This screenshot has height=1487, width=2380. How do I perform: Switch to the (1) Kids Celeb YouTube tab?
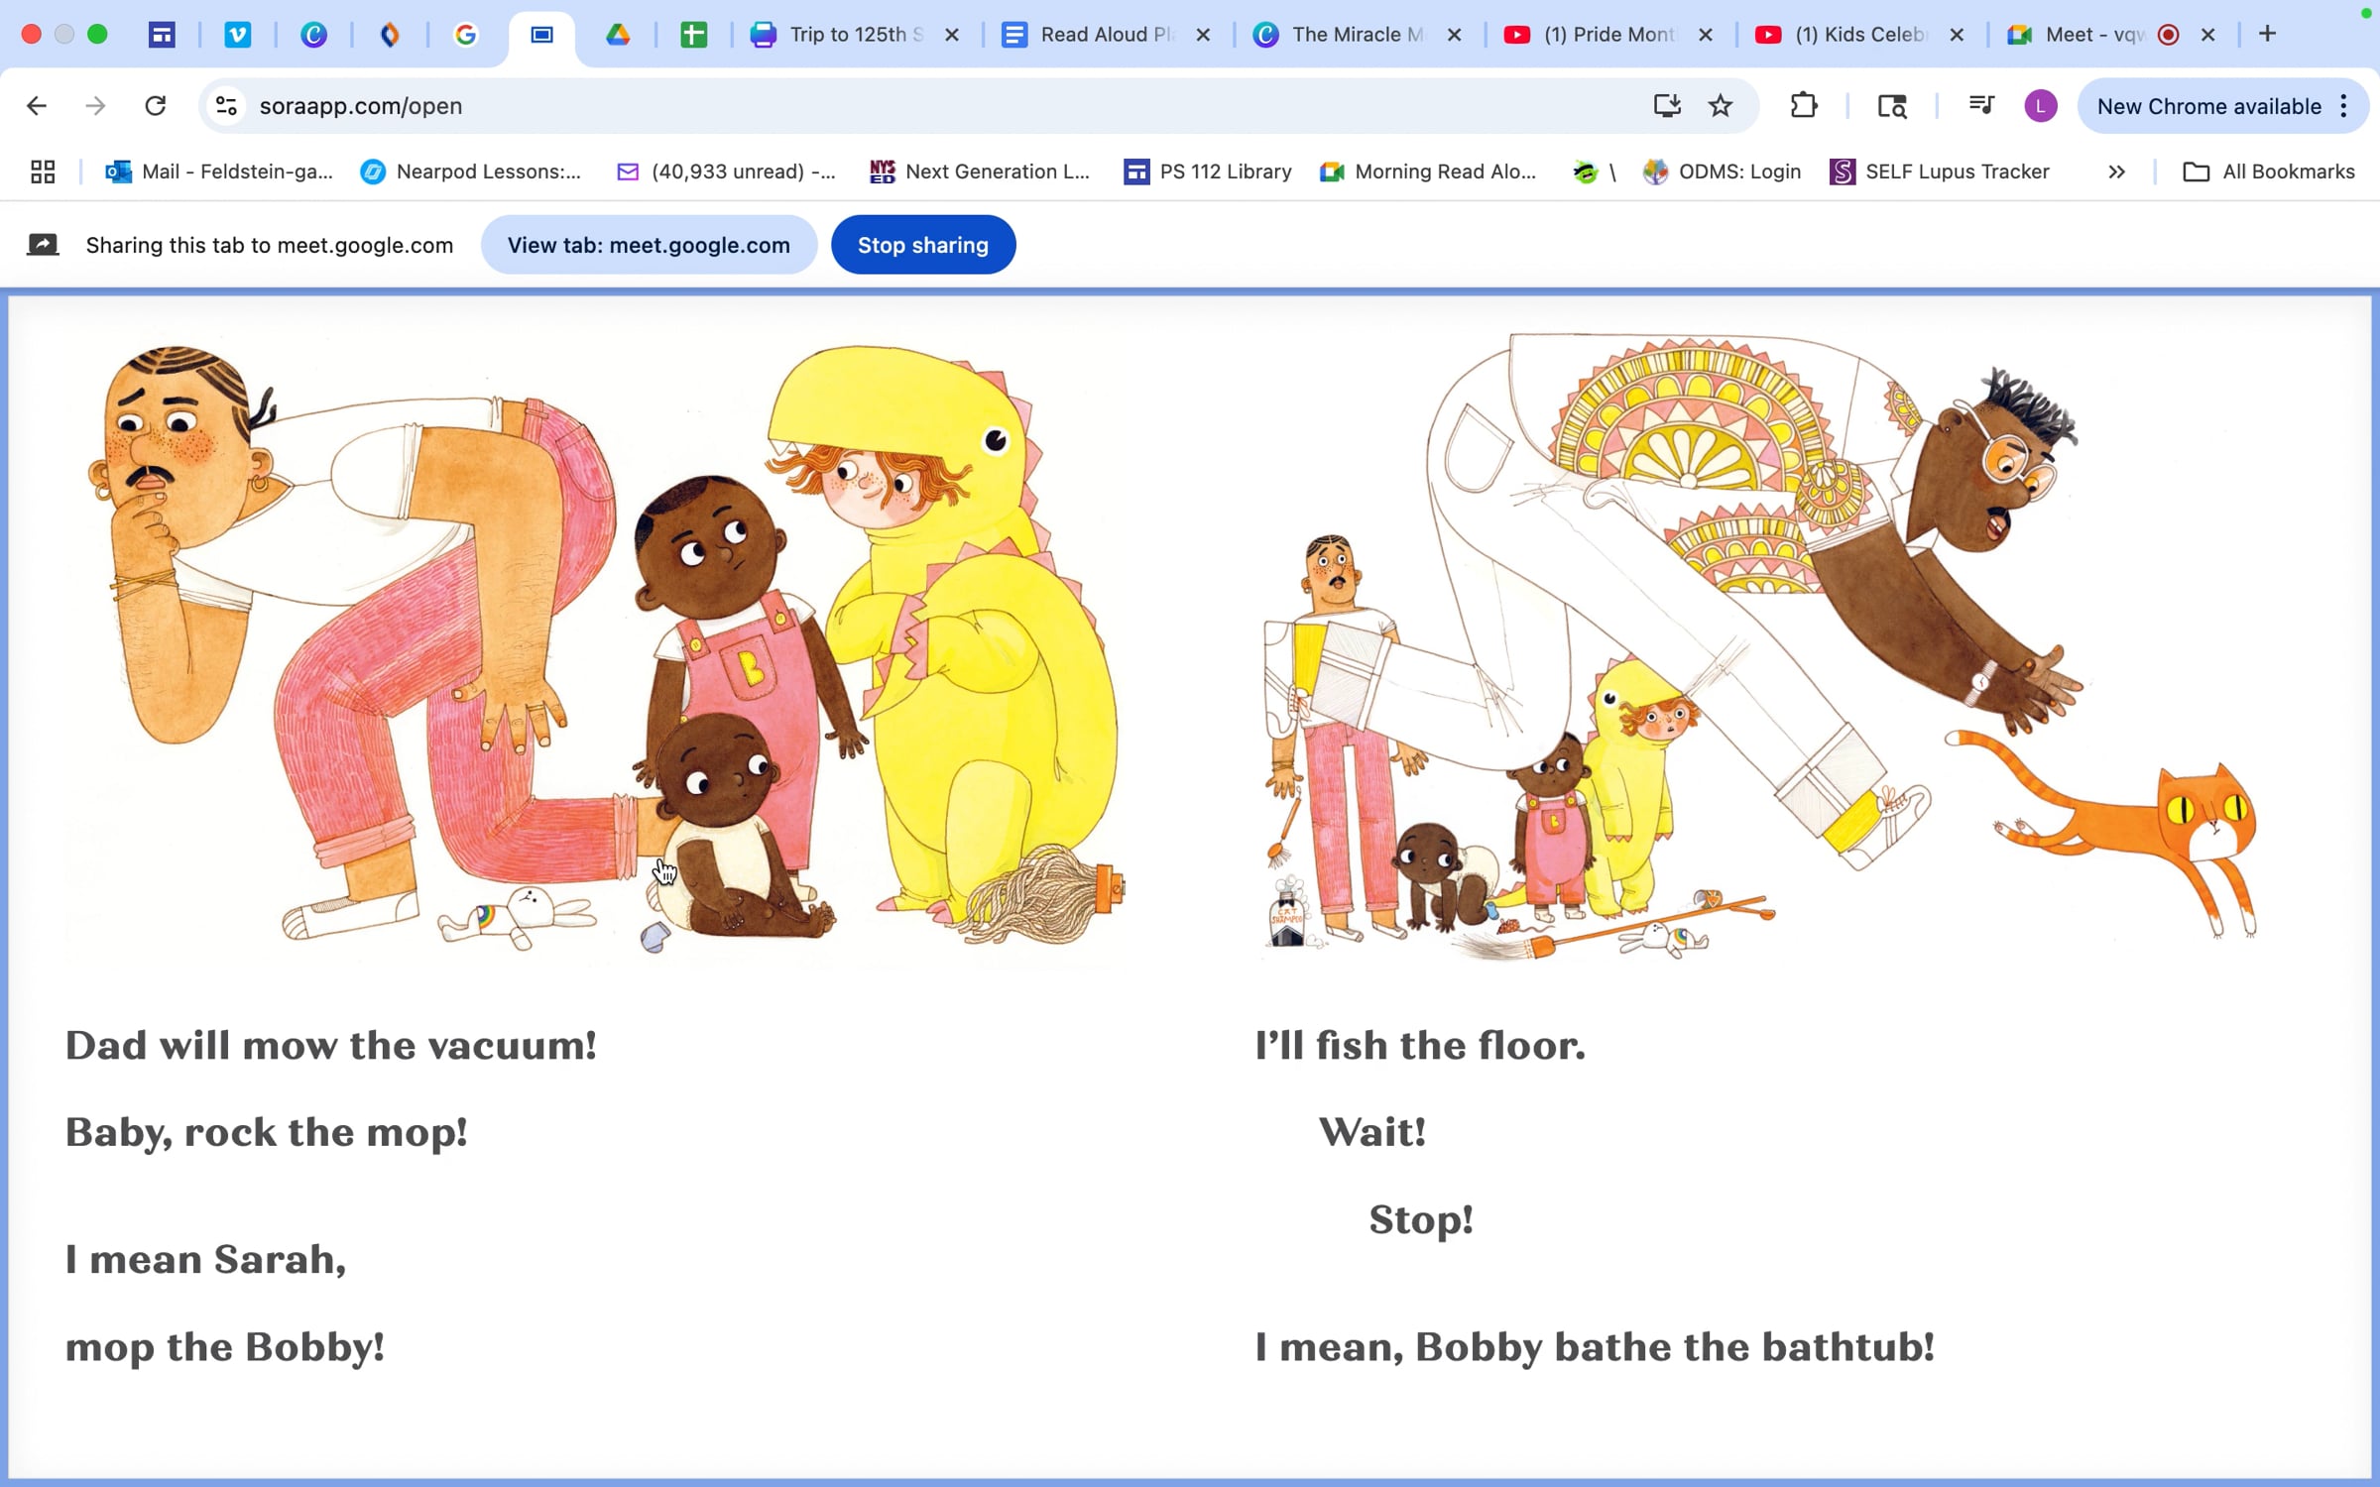pyautogui.click(x=1844, y=35)
